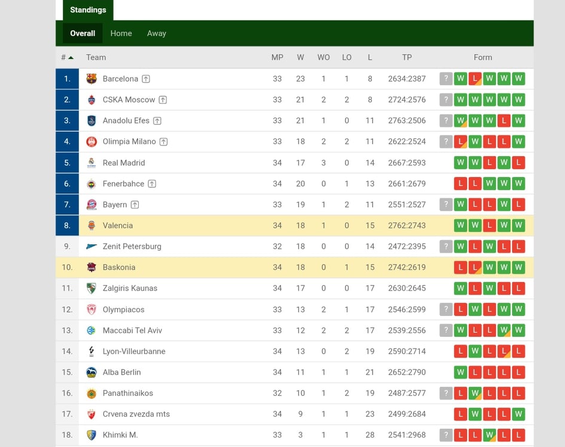565x447 pixels.
Task: Open the Zalgiris Kaunas team link
Action: click(130, 288)
